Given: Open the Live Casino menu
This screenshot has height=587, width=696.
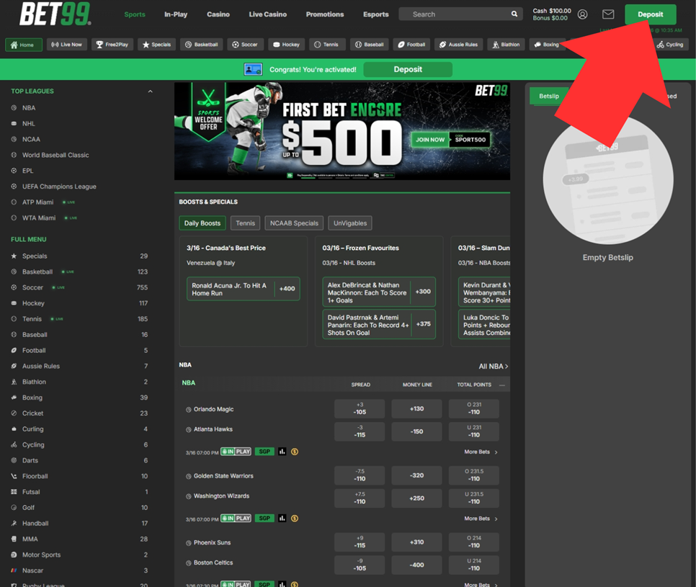Looking at the screenshot, I should pyautogui.click(x=267, y=14).
